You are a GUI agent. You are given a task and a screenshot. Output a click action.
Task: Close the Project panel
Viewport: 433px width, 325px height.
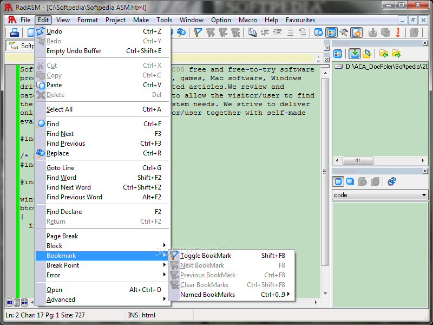[x=425, y=43]
